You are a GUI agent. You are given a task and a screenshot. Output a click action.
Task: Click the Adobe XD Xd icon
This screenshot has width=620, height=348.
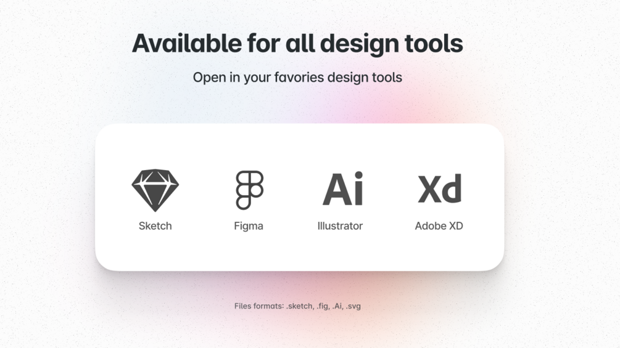click(440, 188)
